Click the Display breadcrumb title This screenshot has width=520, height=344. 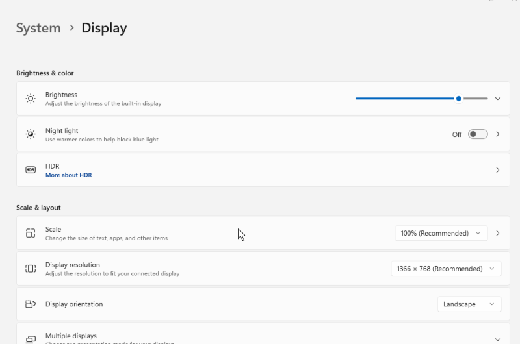[x=104, y=28]
